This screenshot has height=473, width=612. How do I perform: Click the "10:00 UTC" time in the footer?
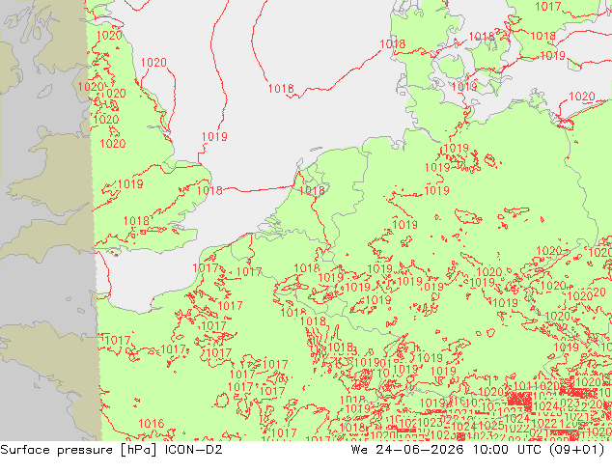pos(507,450)
